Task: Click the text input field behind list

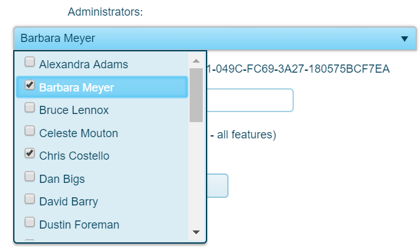Action: [250, 100]
